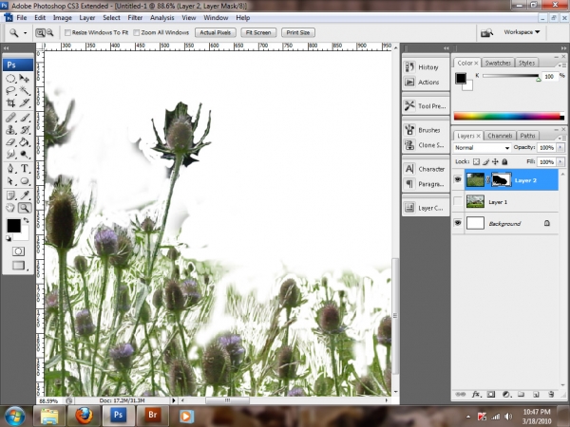The width and height of the screenshot is (570, 427).
Task: Select the Elliptical Marquee tool
Action: 10,79
